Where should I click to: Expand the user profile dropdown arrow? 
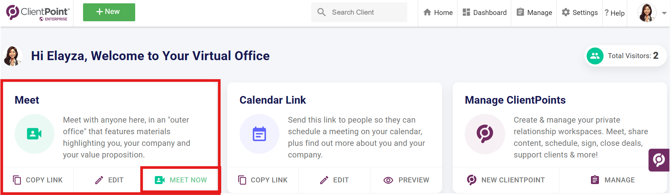click(664, 13)
